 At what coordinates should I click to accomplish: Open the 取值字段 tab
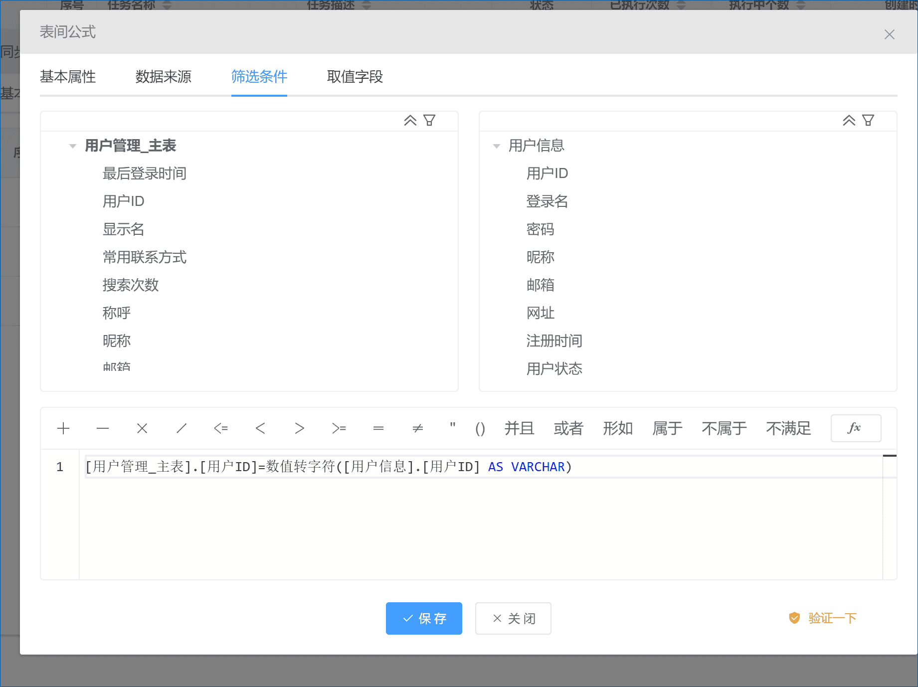click(355, 77)
